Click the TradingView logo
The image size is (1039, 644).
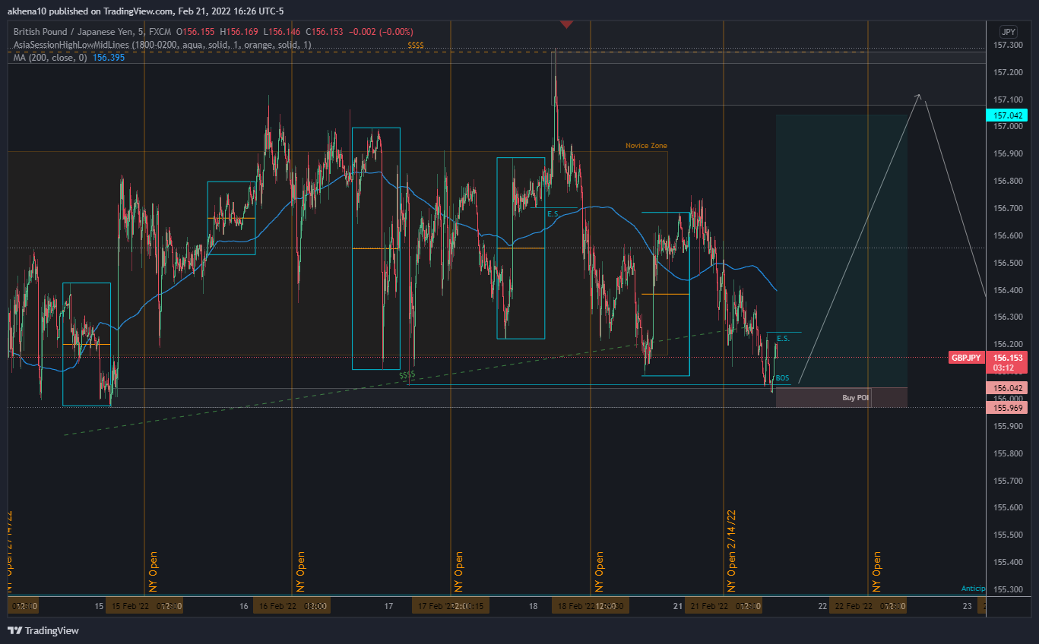point(43,630)
